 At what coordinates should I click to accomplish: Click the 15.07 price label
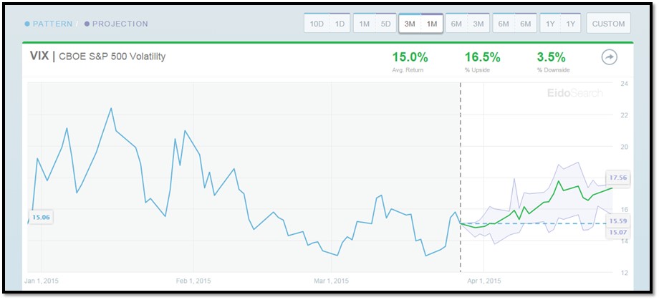617,232
